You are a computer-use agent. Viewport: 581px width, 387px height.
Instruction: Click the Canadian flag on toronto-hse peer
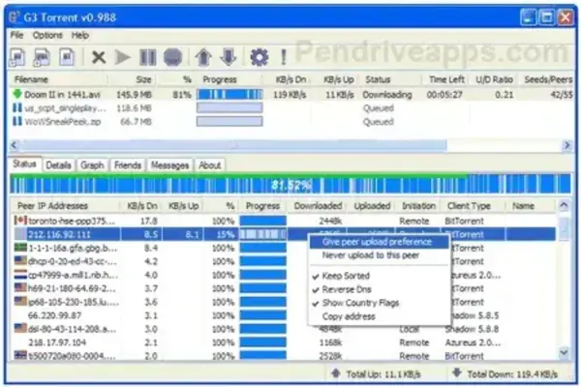[20, 221]
